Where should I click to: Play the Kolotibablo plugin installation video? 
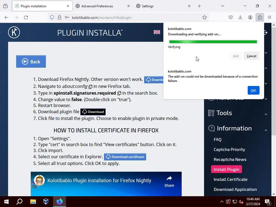pos(106,184)
